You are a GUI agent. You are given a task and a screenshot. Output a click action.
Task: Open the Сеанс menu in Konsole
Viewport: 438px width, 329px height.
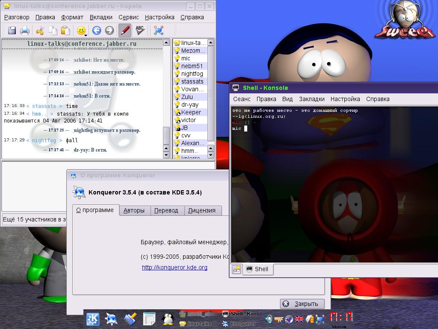[242, 99]
